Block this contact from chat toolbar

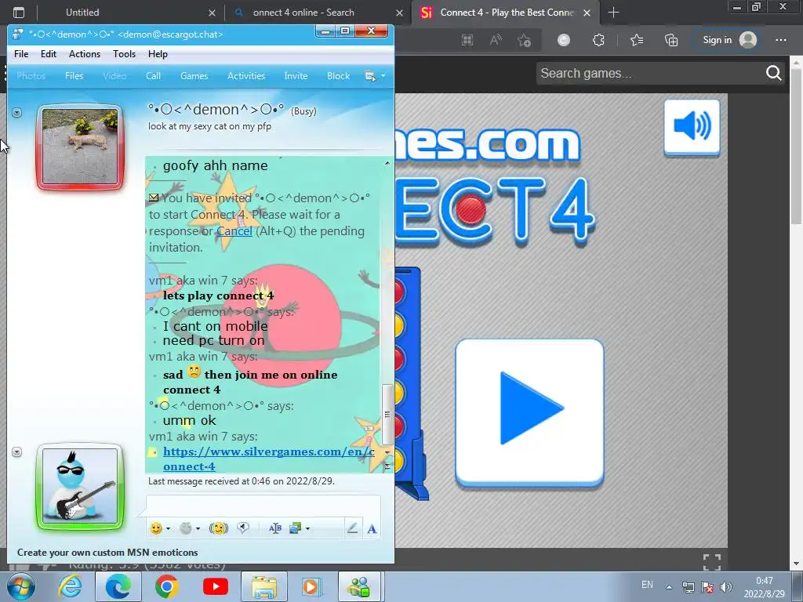pyautogui.click(x=339, y=76)
